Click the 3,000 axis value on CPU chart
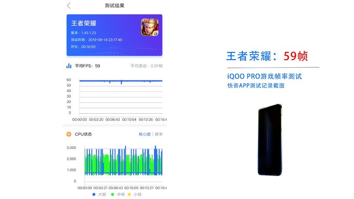Image resolution: width=354 pixels, height=199 pixels. coord(71,148)
